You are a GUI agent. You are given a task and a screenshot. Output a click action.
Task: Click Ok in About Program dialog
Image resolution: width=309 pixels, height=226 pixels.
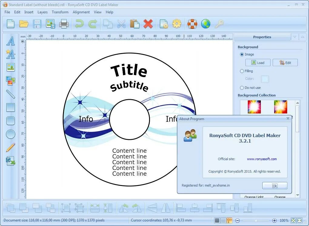tap(275, 186)
